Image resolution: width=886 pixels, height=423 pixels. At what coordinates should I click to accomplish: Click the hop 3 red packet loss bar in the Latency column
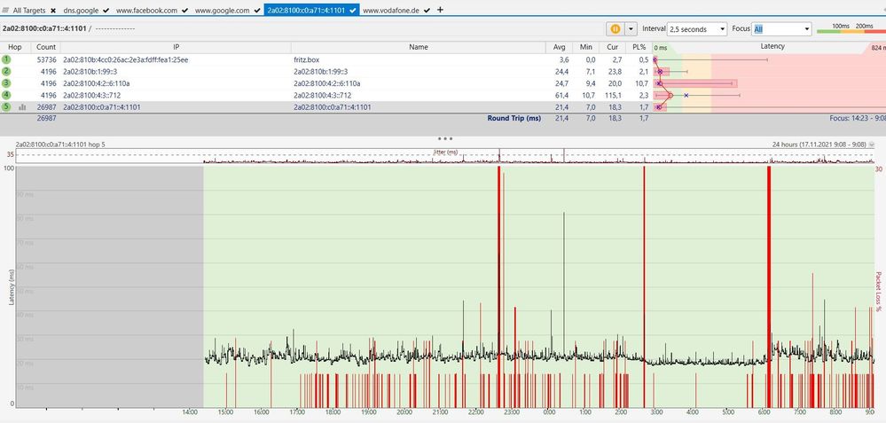click(x=695, y=83)
